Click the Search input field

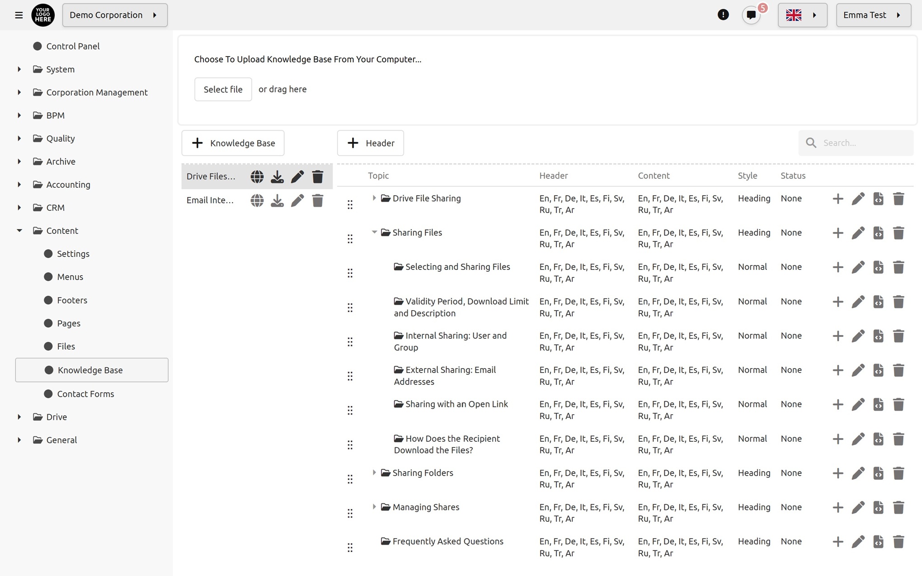point(856,143)
